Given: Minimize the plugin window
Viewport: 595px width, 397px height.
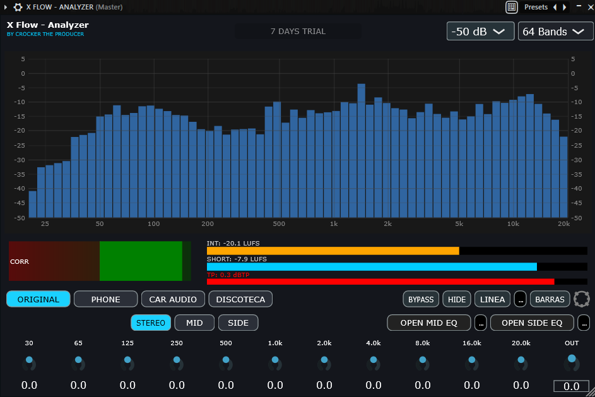Looking at the screenshot, I should click(579, 6).
